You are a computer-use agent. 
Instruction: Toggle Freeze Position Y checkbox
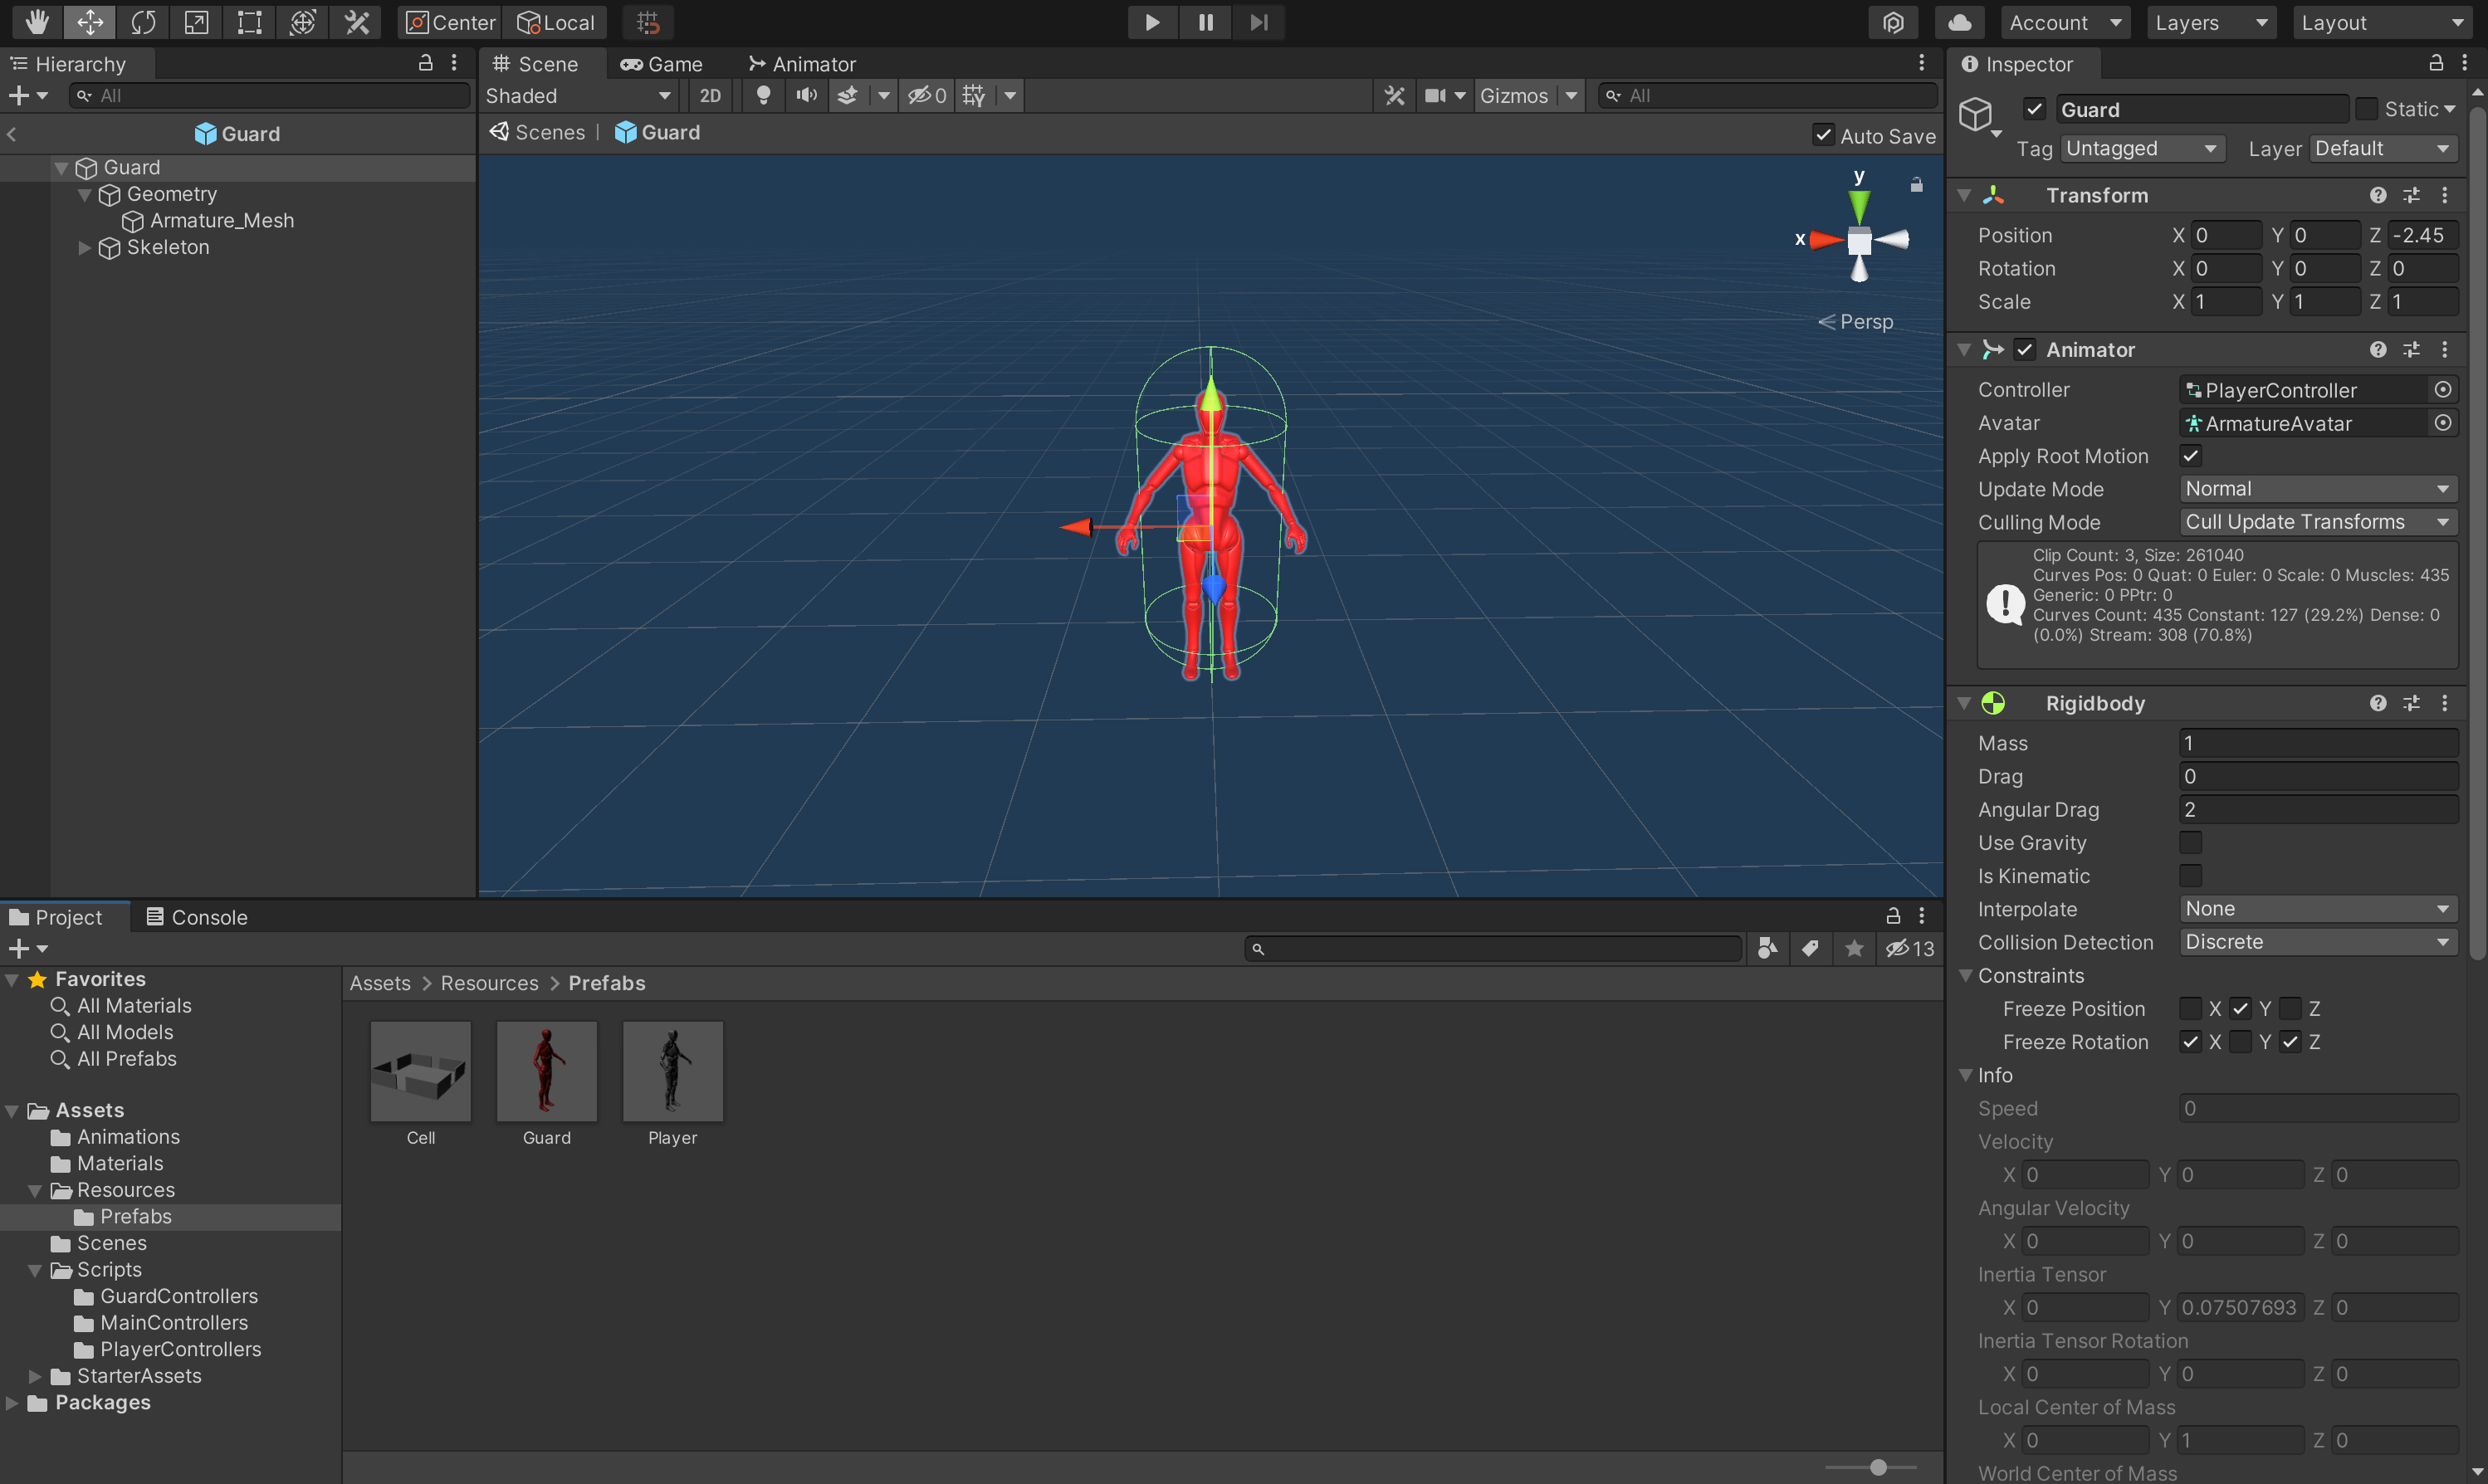[x=2240, y=1009]
